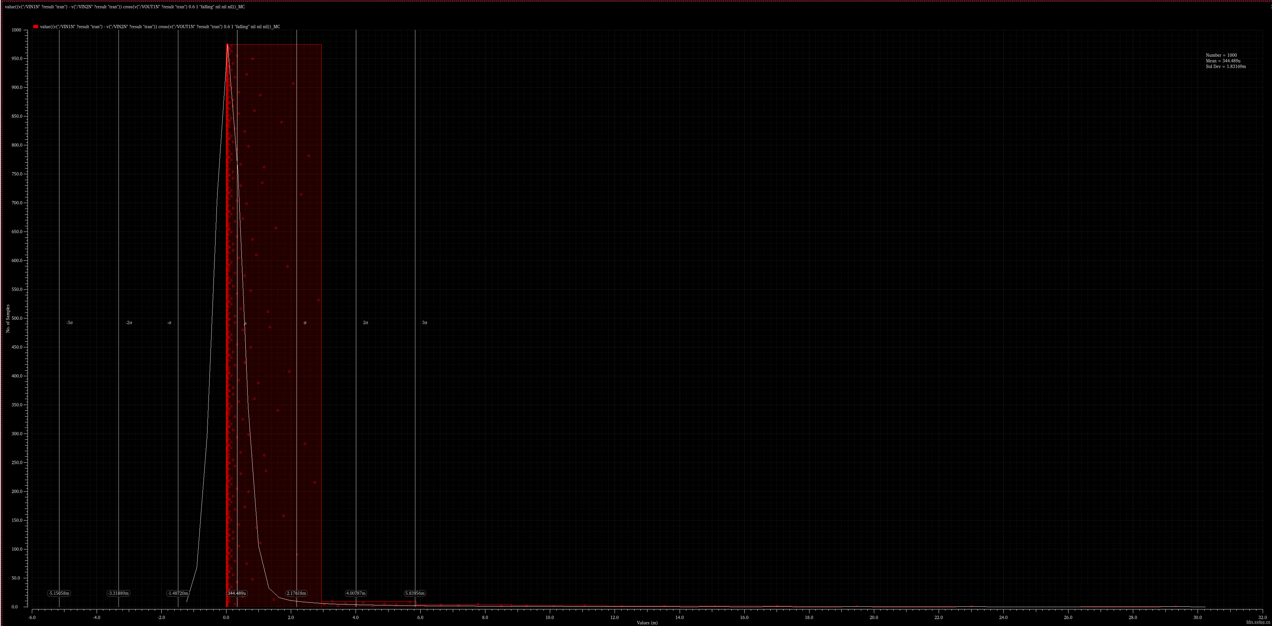Screen dimensions: 1272x626
Task: Click the 'Std Dev = 1.83169m' statistic
Action: click(x=1226, y=66)
